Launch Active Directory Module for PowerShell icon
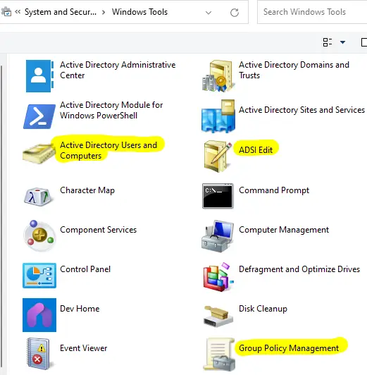The image size is (367, 375). click(39, 116)
